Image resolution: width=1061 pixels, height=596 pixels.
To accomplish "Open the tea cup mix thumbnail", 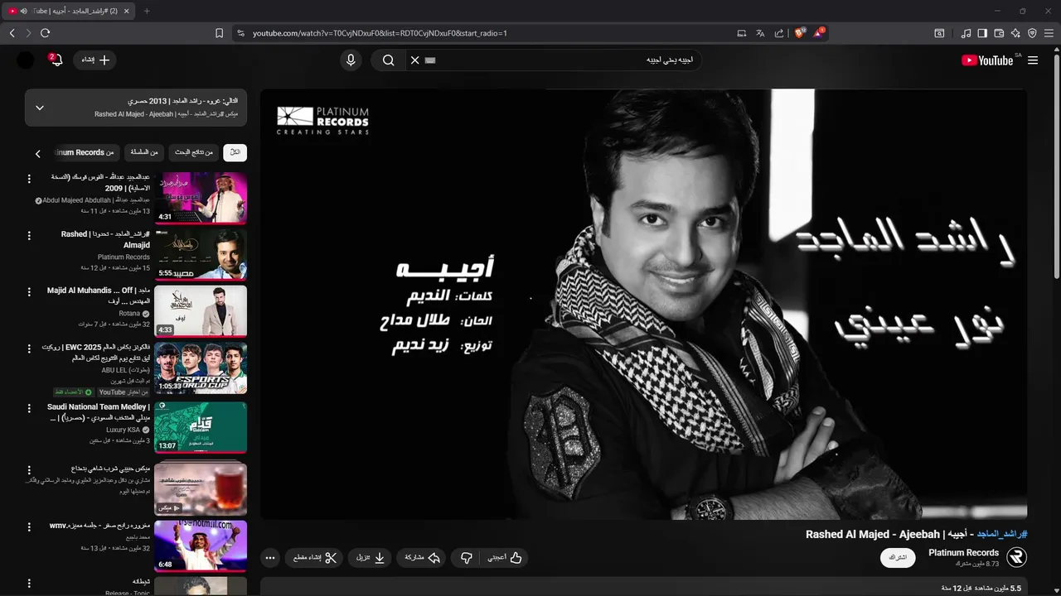I will coord(201,488).
